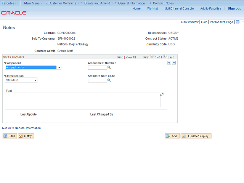Open the Worklist link
Viewport: 244px width, 183px height.
pos(152,8)
